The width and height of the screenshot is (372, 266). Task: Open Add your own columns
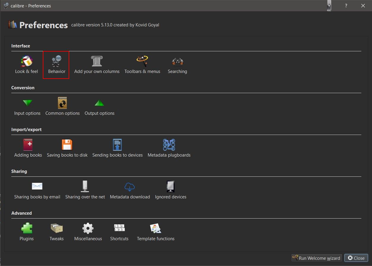(x=97, y=65)
